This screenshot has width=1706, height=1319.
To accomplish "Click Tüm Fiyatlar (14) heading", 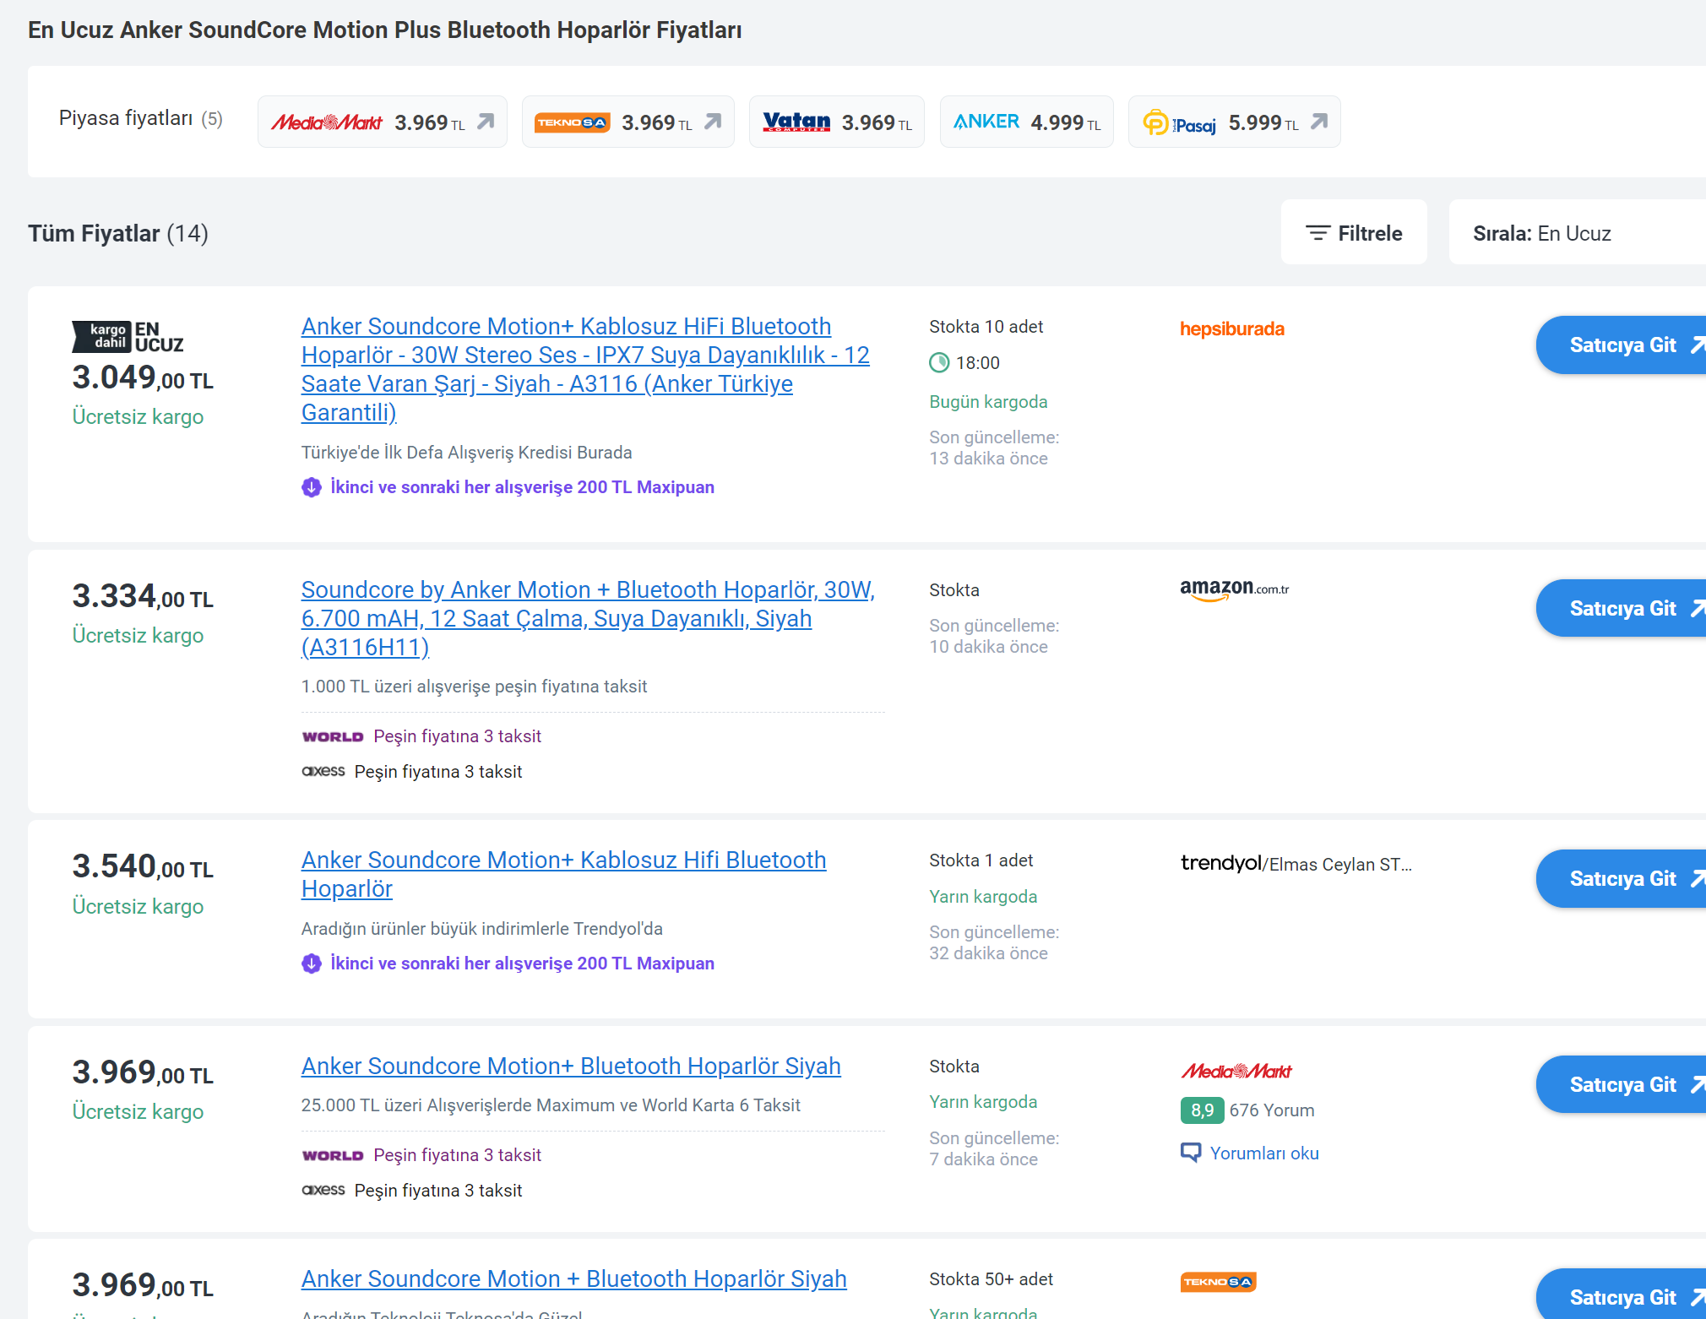I will [x=118, y=233].
